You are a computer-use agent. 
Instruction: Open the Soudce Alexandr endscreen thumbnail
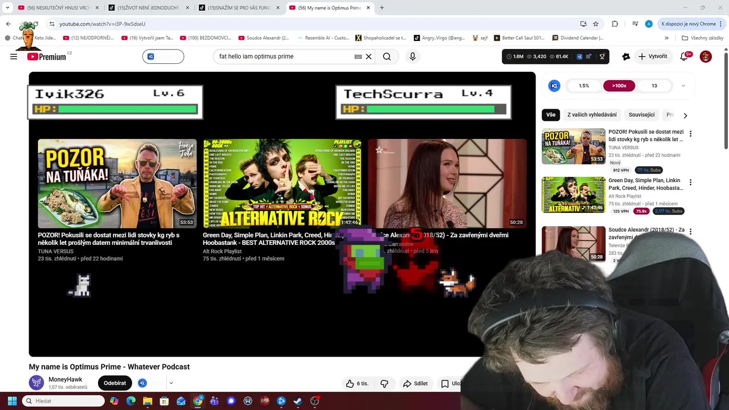447,183
